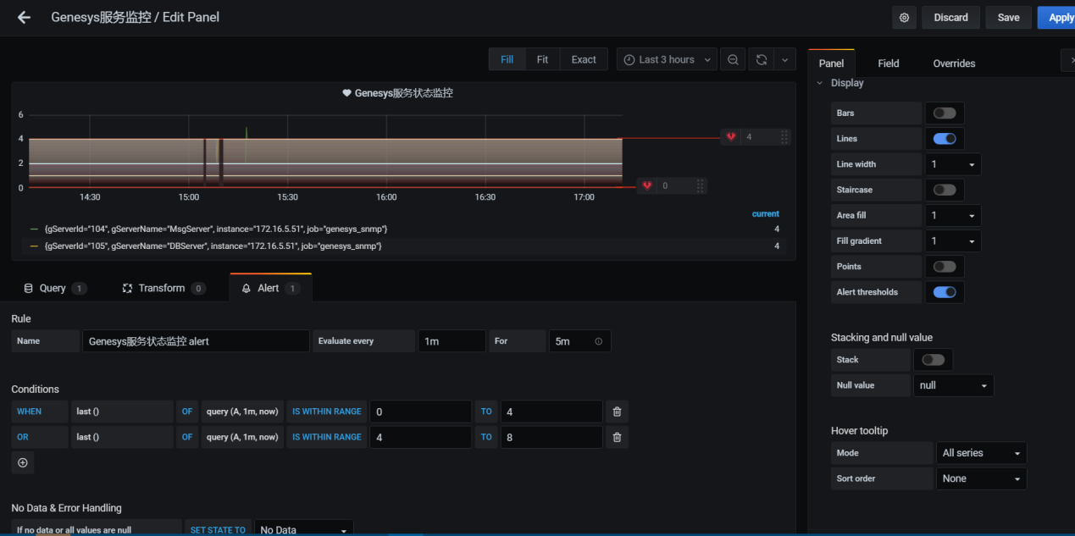Refresh the dashboard with the refresh icon
The height and width of the screenshot is (536, 1075).
(762, 59)
